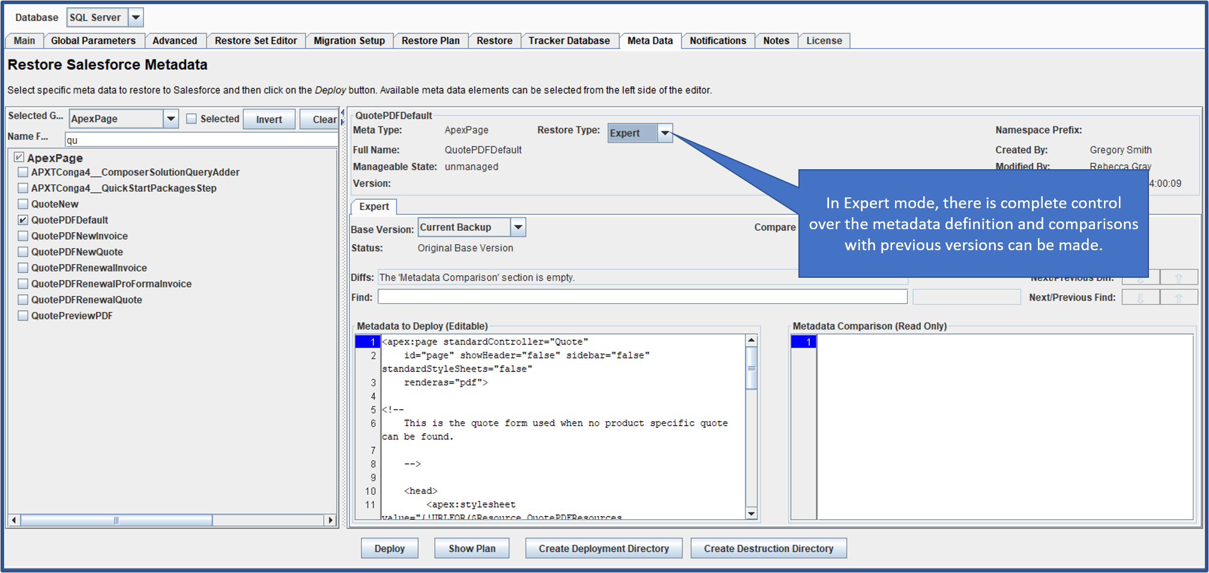Toggle the ApexPage root checkbox
The height and width of the screenshot is (573, 1209).
click(19, 157)
